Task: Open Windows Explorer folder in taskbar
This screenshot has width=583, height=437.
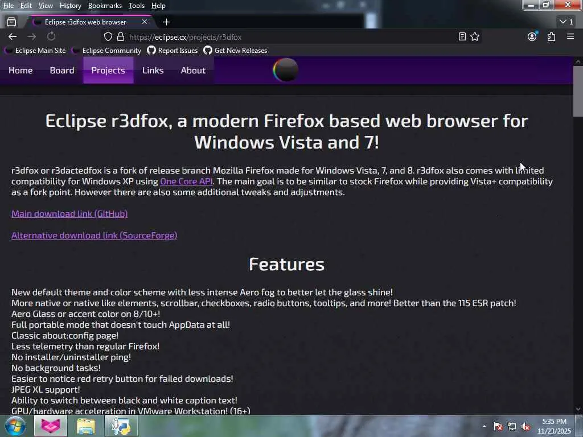Action: [86, 426]
